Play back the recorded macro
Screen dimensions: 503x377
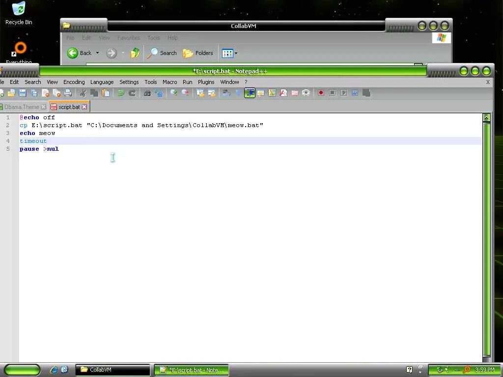tap(343, 93)
